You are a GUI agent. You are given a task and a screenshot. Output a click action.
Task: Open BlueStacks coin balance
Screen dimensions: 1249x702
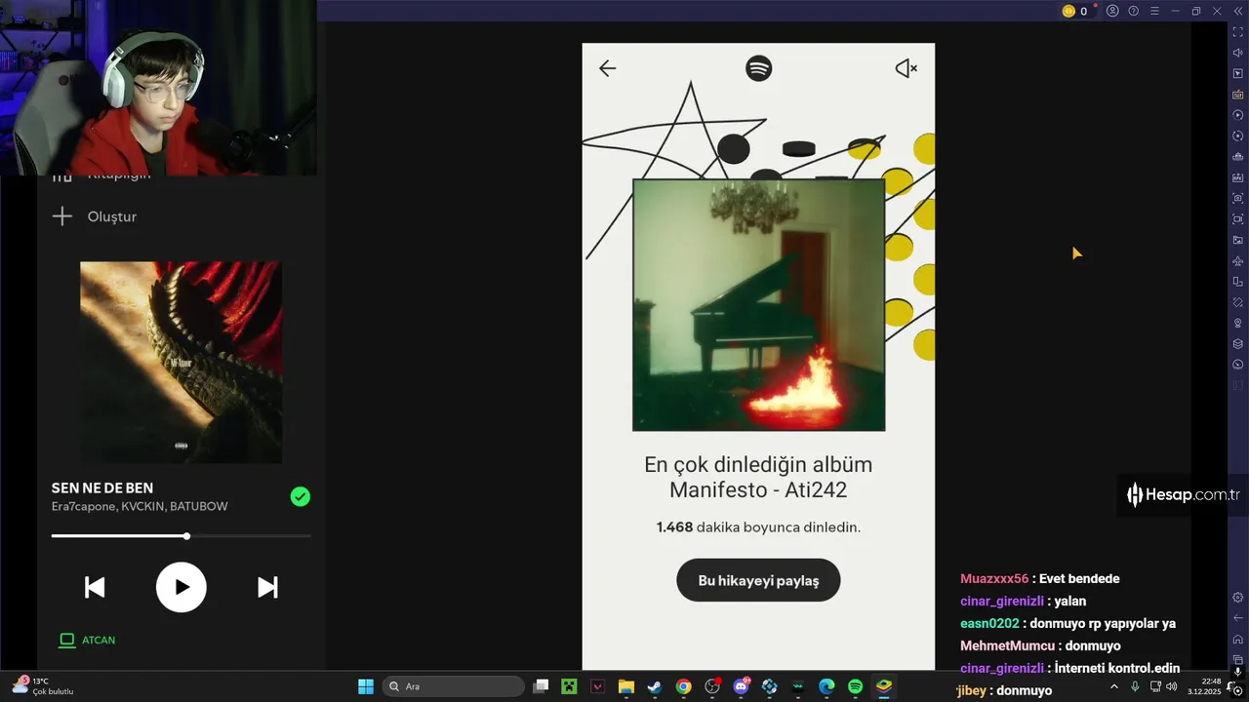tap(1074, 11)
